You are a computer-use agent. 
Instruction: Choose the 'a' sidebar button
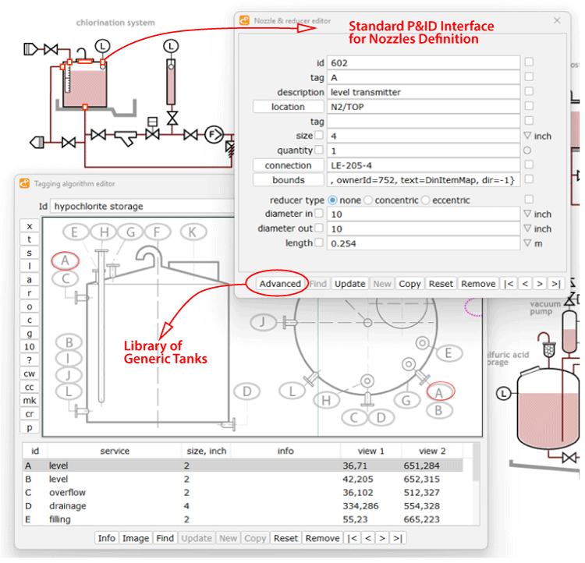tap(30, 281)
